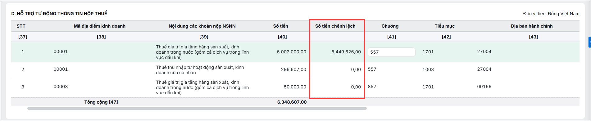
Task: Click the 'Số tiền' column header
Action: tap(280, 26)
